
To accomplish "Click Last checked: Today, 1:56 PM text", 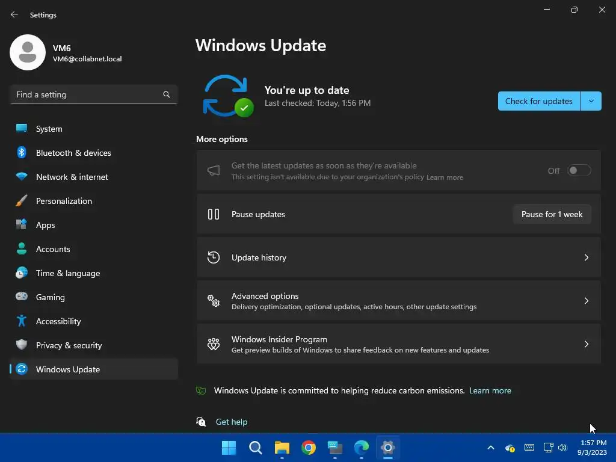I will [x=318, y=103].
